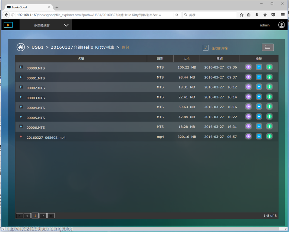
Task: Click the browser back button
Action: pyautogui.click(x=6, y=15)
